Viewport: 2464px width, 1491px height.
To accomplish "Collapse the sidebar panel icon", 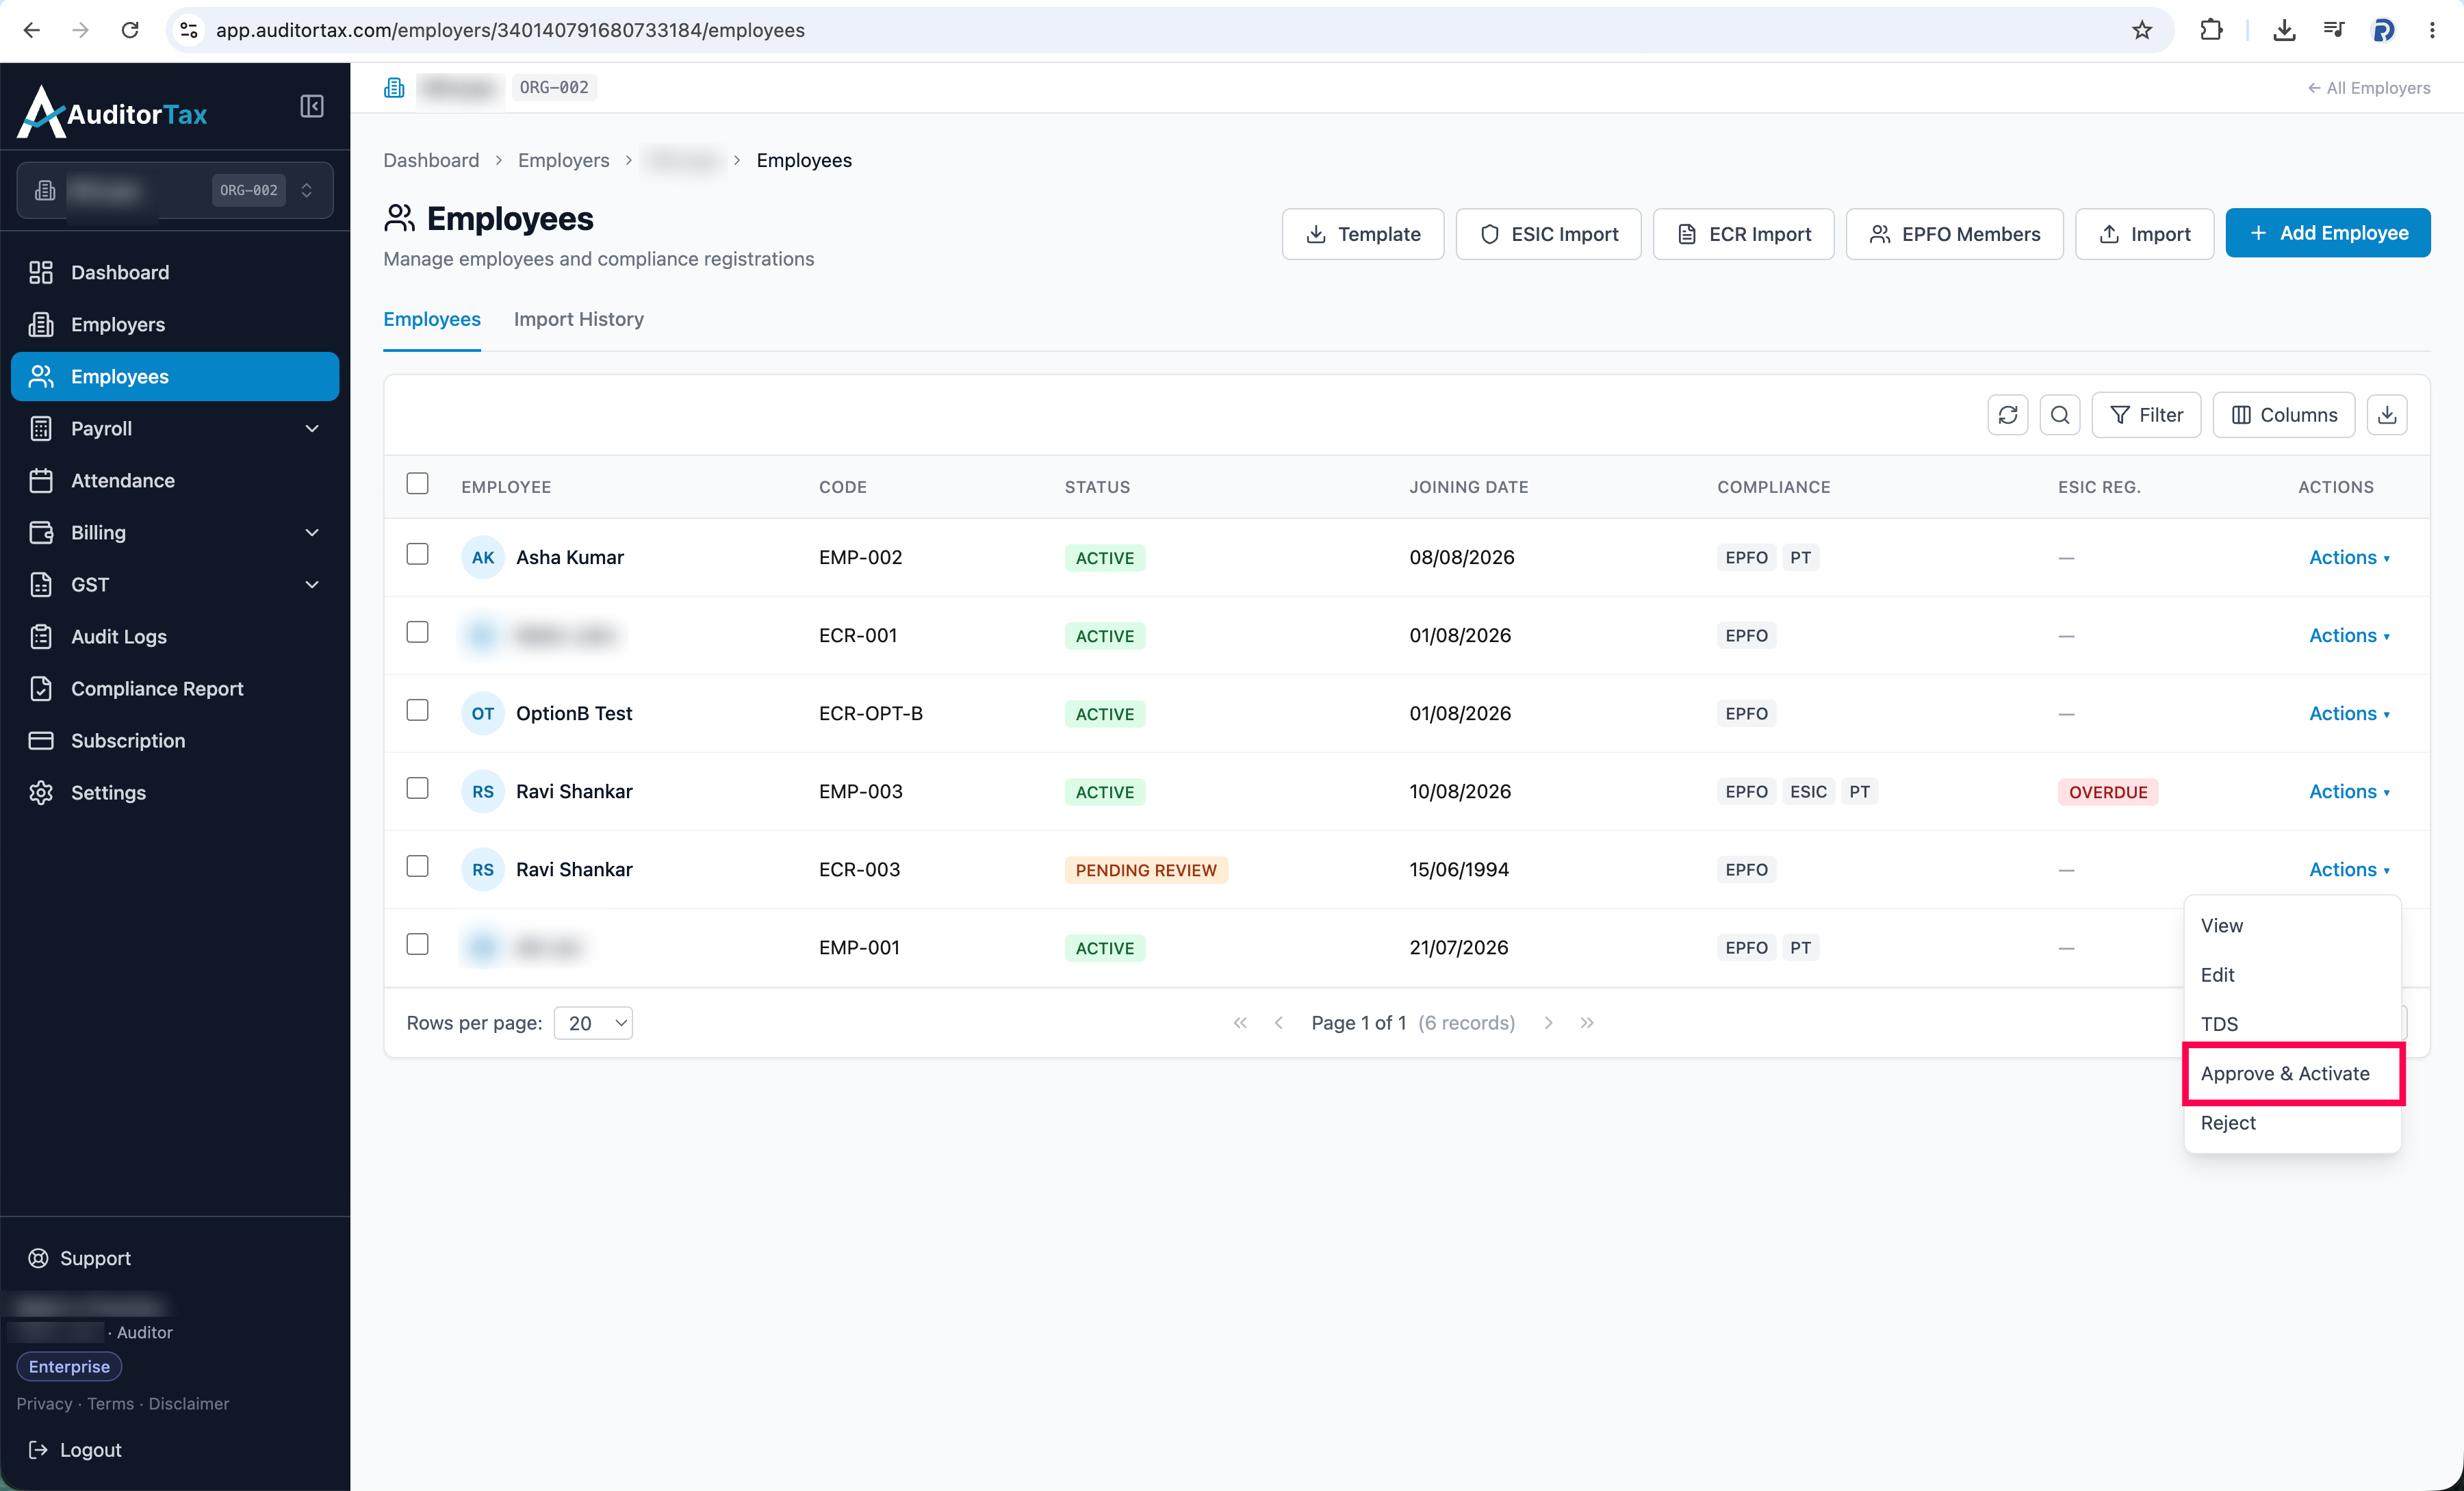I will [x=312, y=106].
